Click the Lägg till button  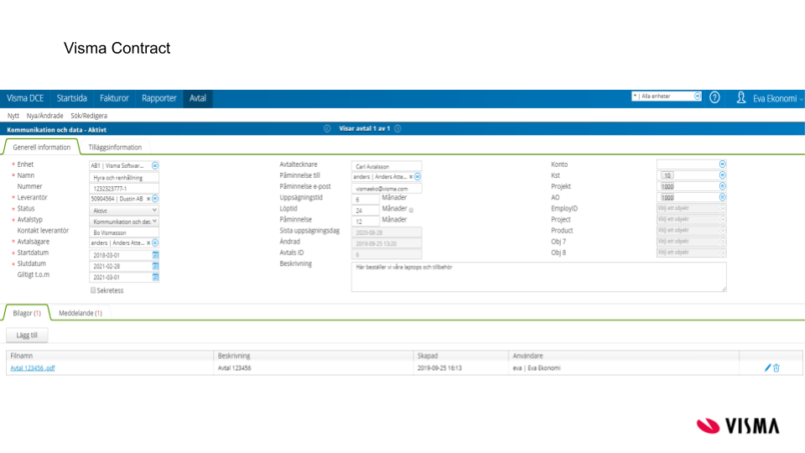[27, 335]
